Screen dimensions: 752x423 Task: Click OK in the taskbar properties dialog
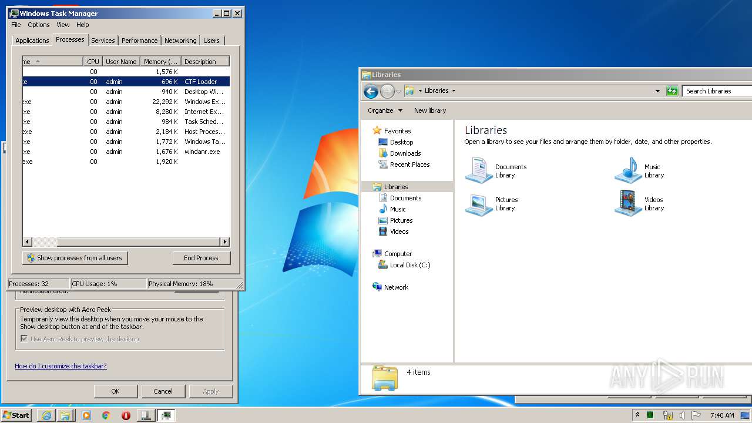pos(116,391)
